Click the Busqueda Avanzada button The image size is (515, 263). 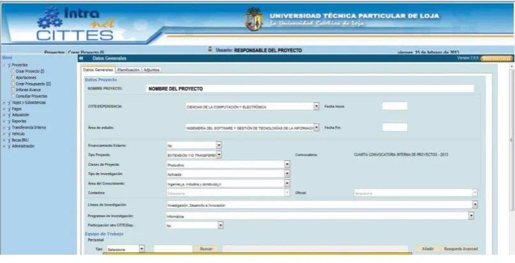[461, 249]
